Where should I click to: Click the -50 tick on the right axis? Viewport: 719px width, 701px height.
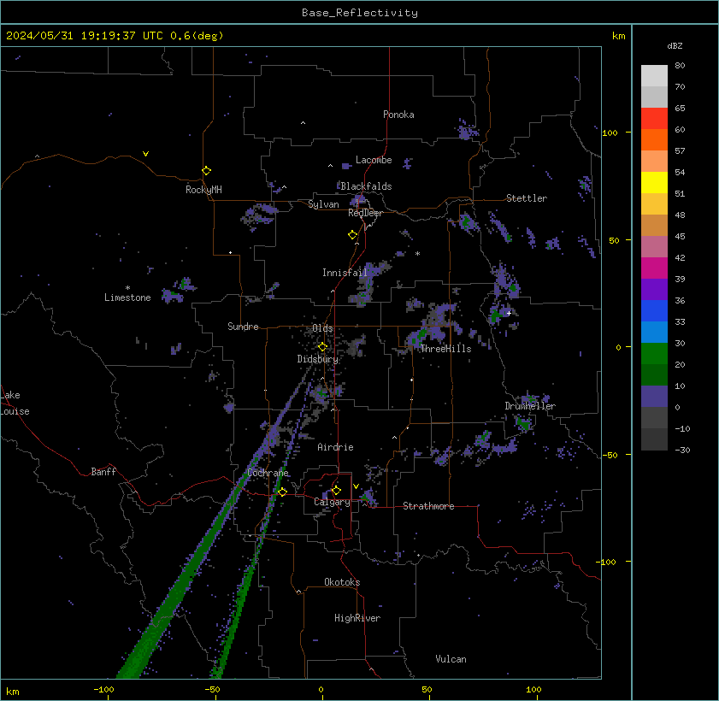[x=610, y=455]
